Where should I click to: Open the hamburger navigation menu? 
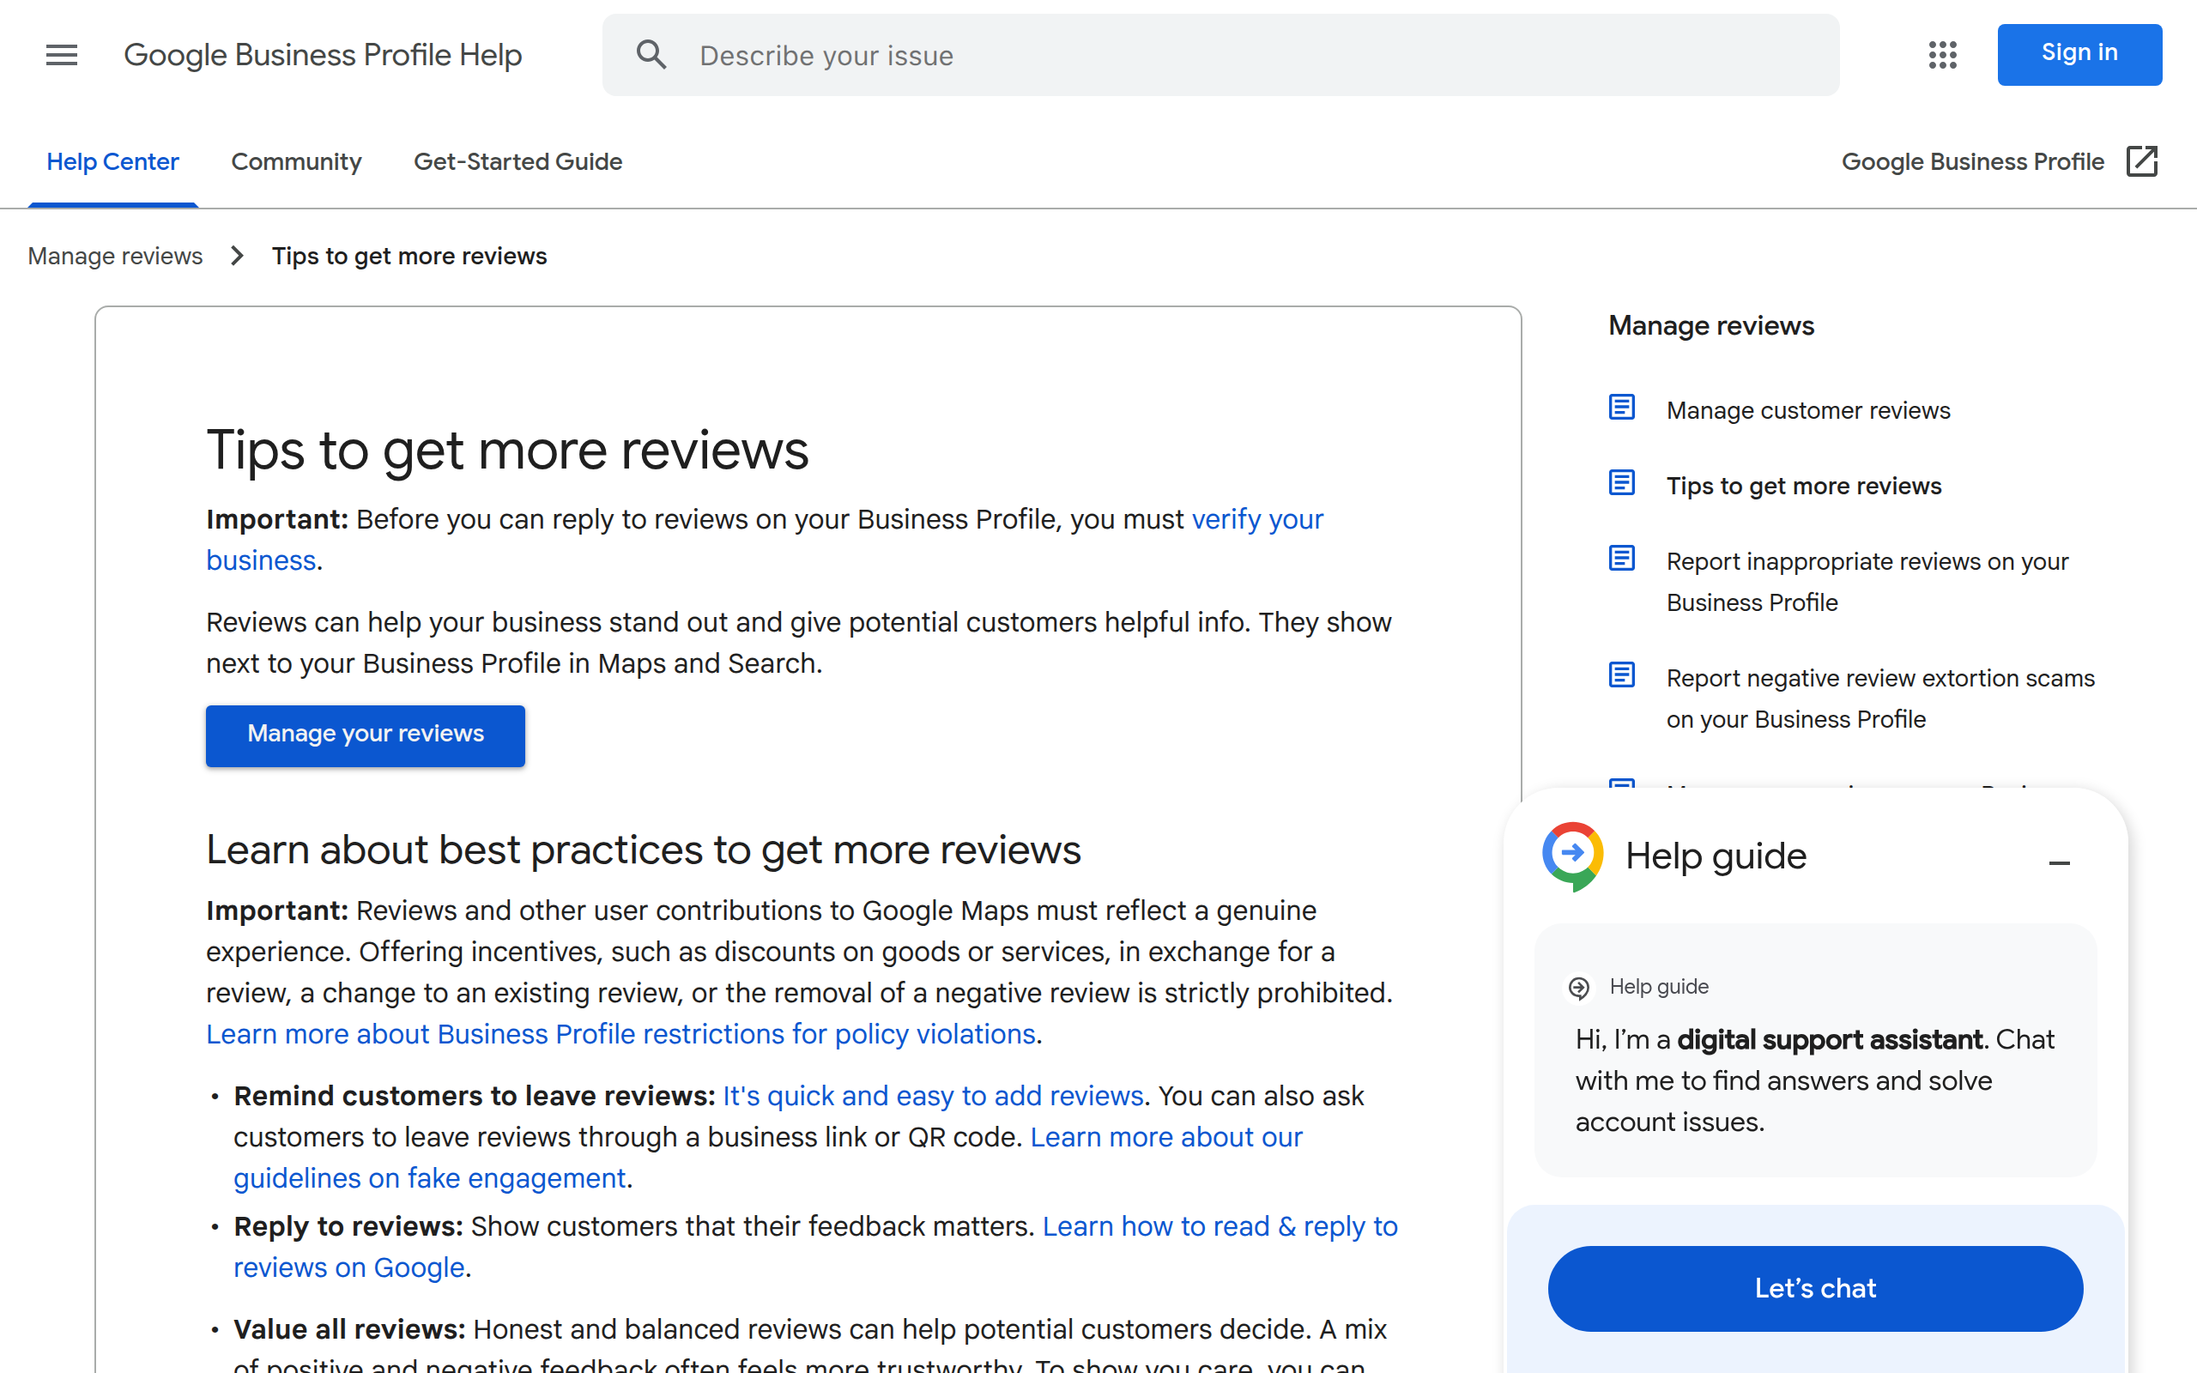point(61,54)
